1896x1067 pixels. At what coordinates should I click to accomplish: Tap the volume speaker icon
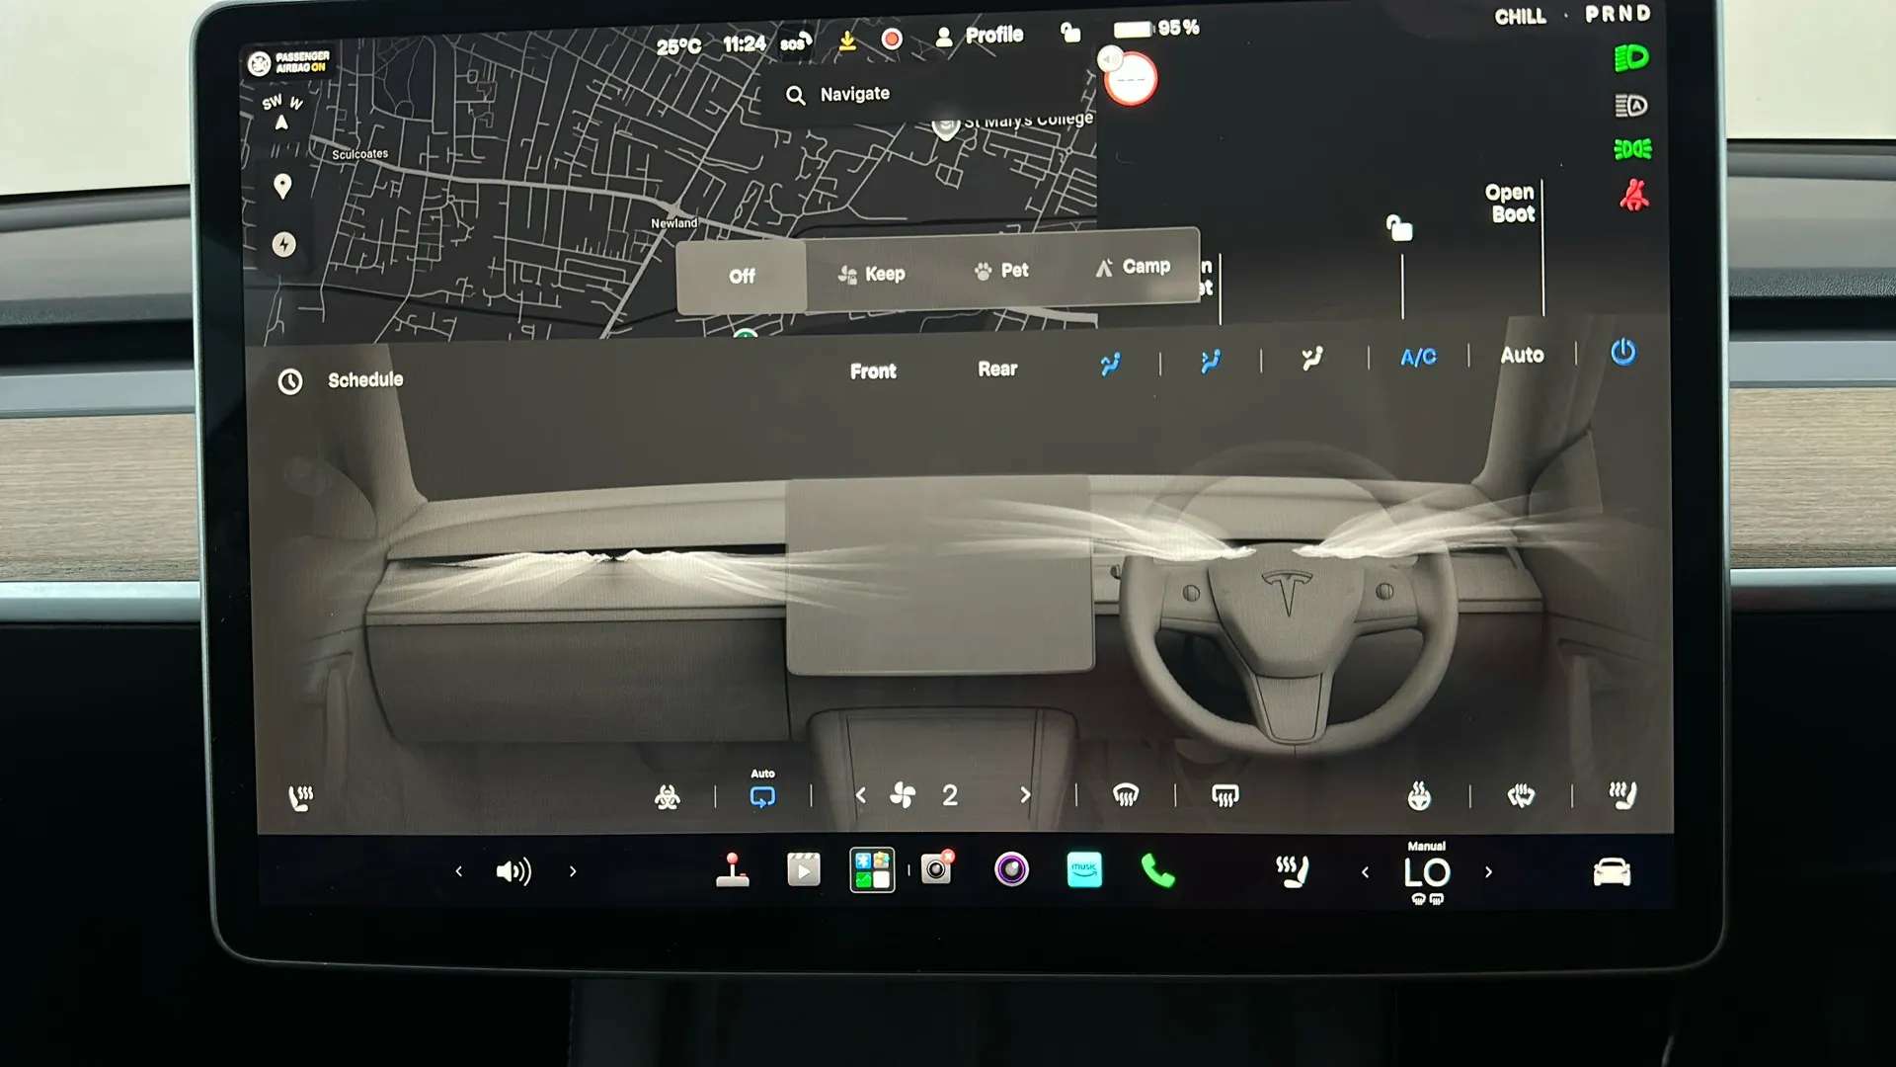click(513, 871)
